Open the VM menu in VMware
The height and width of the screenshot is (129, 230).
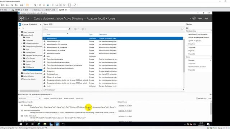click(12, 5)
